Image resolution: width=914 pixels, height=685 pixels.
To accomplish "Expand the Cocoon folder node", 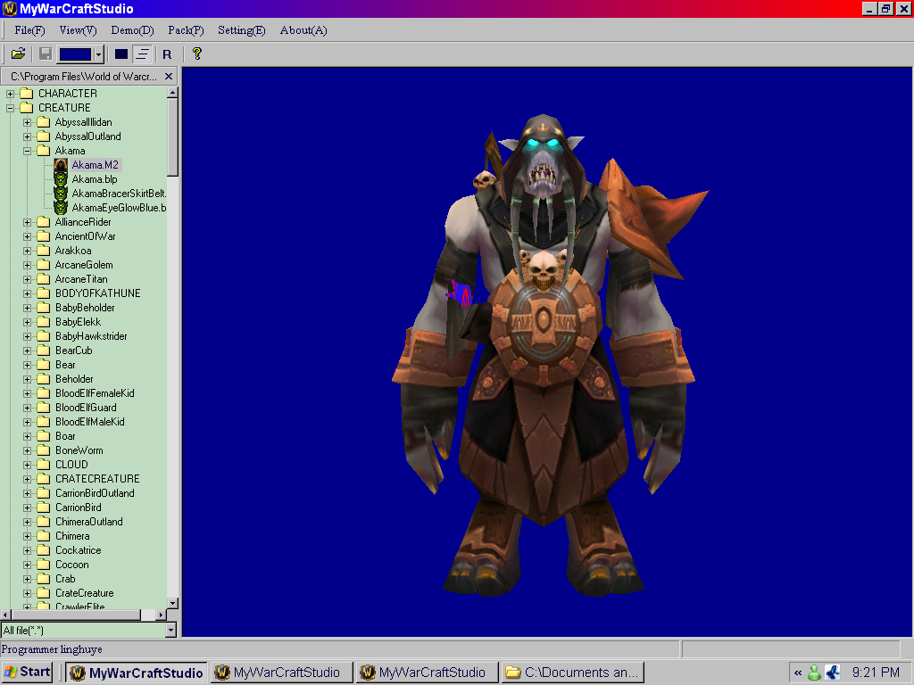I will click(x=27, y=565).
